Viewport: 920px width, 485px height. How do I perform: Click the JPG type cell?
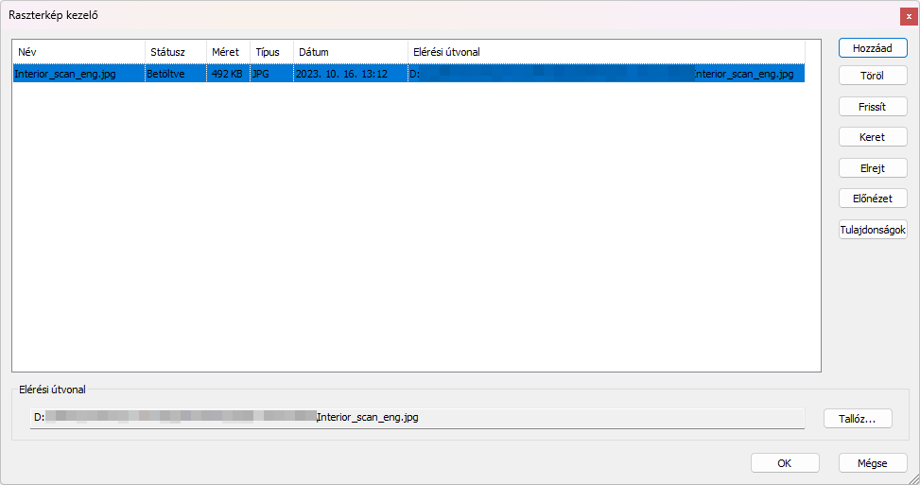click(271, 74)
